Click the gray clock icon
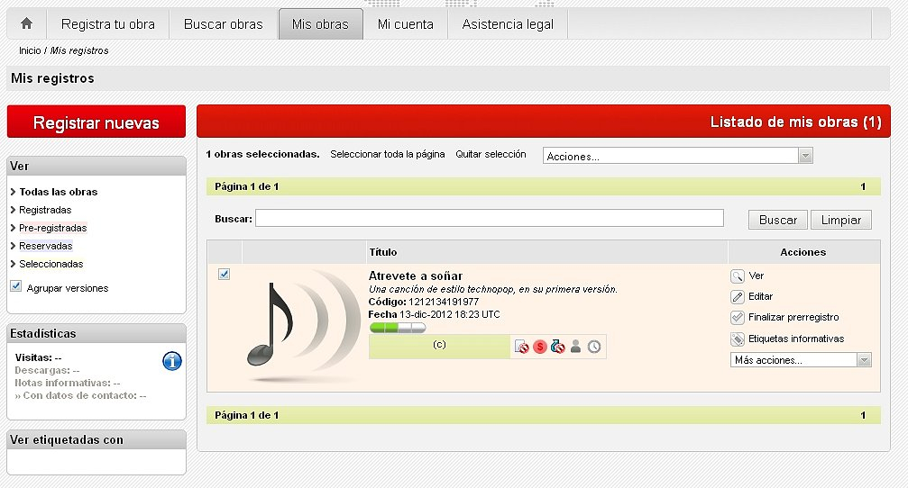Viewport: 908px width, 488px height. pyautogui.click(x=594, y=347)
